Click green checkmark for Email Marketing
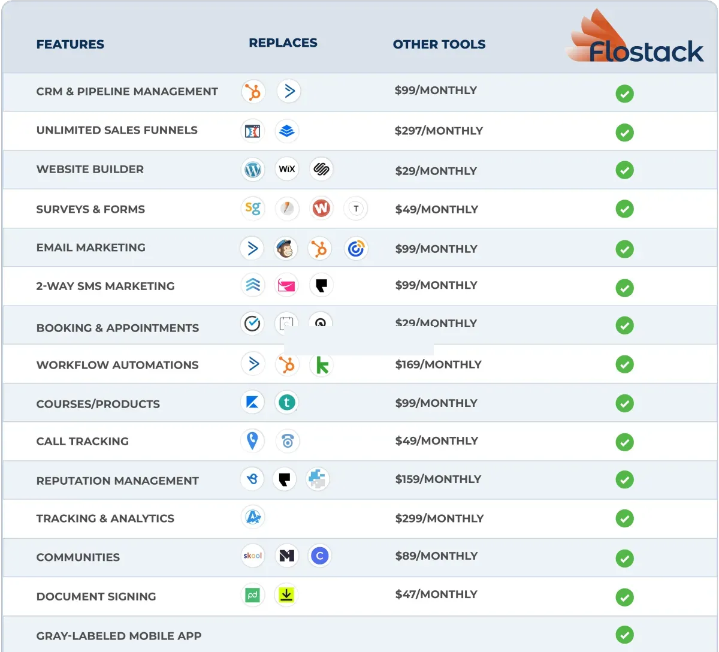This screenshot has height=652, width=719. click(625, 249)
